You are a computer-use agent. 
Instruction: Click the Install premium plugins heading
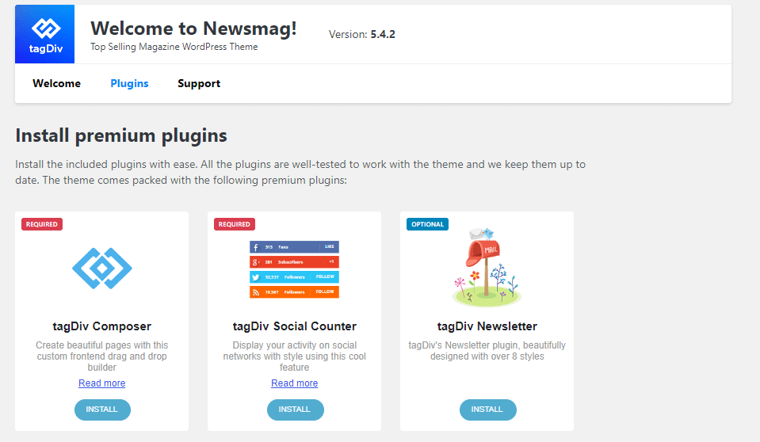(x=121, y=135)
